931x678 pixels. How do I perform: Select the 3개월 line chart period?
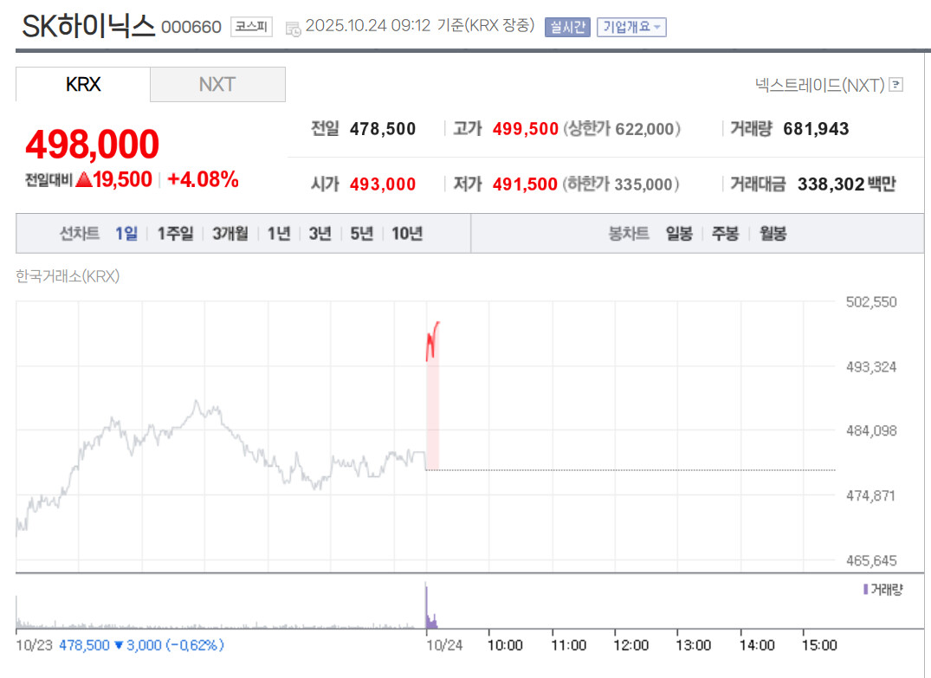230,233
